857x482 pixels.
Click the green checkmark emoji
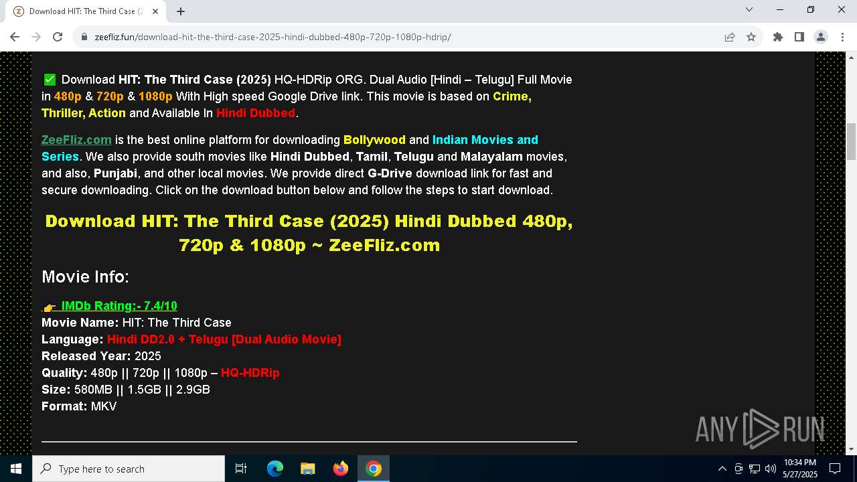pos(50,80)
